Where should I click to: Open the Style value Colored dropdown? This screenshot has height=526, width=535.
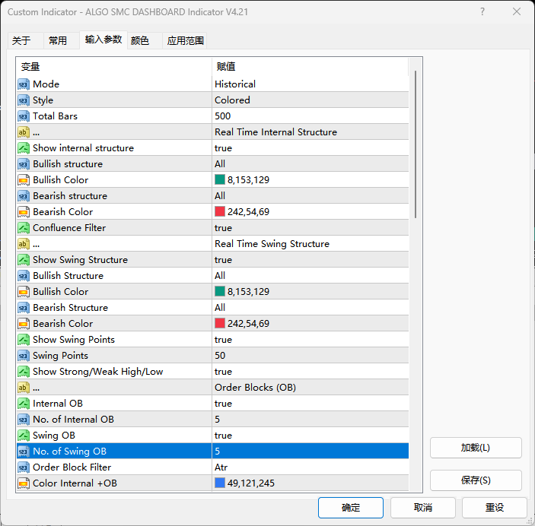[310, 100]
